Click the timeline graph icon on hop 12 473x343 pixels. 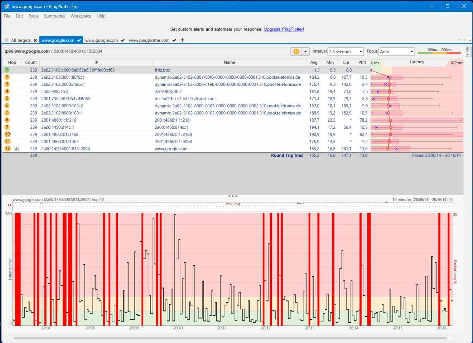pos(16,149)
